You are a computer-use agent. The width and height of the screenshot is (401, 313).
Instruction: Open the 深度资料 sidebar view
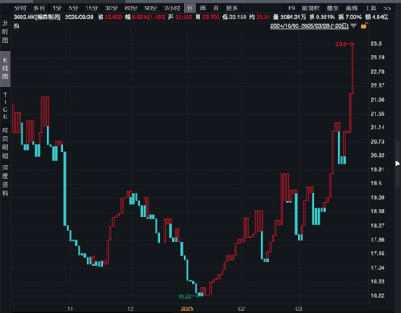tap(5, 181)
